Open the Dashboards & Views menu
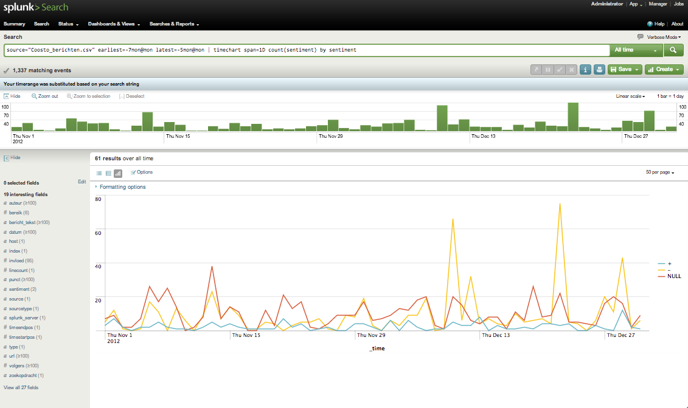This screenshot has width=688, height=408. click(x=113, y=24)
